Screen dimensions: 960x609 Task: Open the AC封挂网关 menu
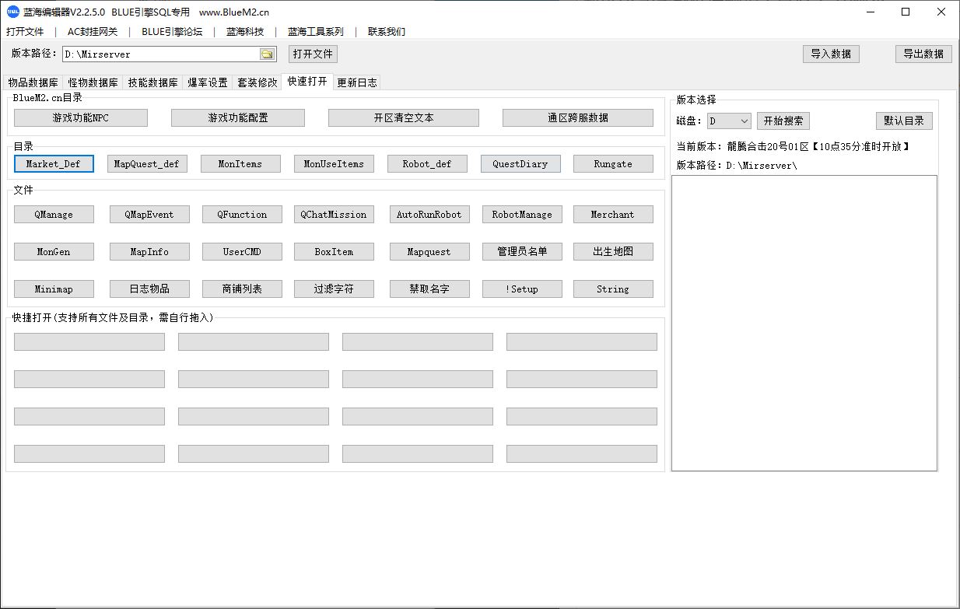point(93,32)
